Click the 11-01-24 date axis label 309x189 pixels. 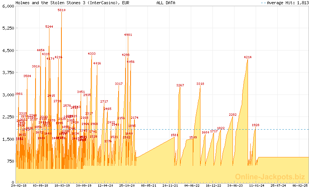[256, 186]
